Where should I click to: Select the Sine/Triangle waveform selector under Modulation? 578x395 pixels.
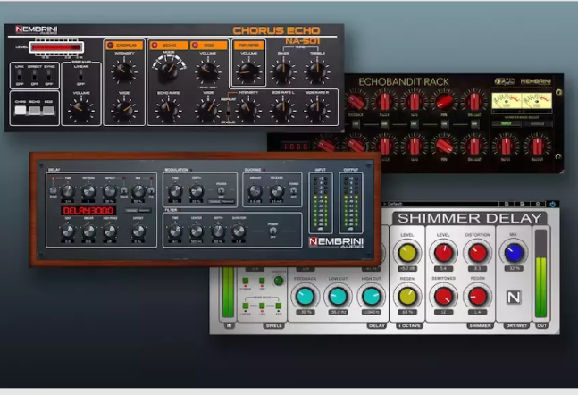click(221, 202)
